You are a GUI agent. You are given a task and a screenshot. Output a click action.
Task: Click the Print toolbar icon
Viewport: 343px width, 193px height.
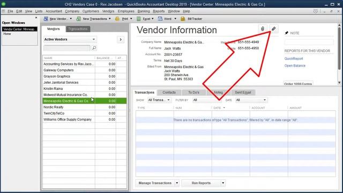pyautogui.click(x=117, y=19)
